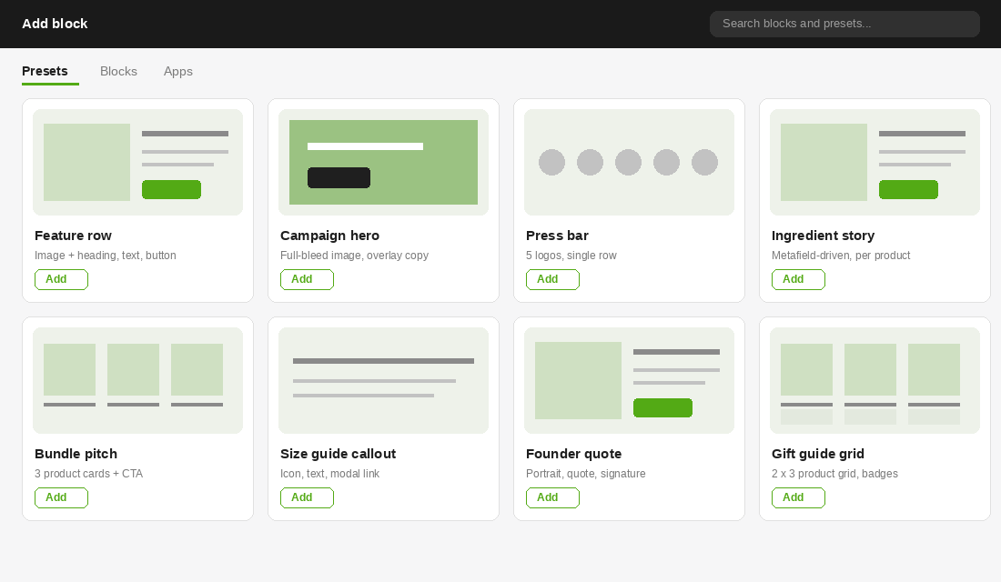
Task: Click 'Icon, text, modal link' description
Action: pyautogui.click(x=330, y=474)
